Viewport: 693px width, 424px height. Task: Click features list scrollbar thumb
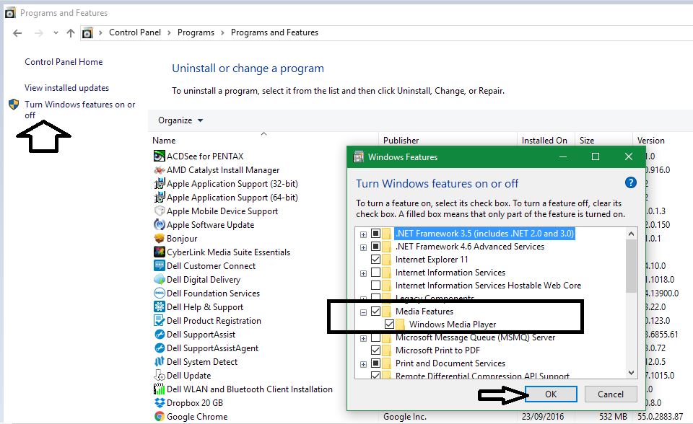[x=632, y=266]
